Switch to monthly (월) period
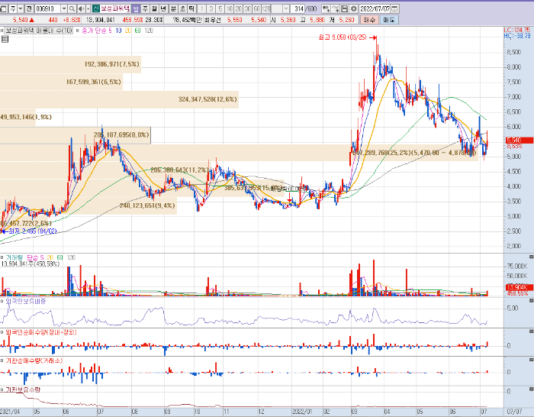 (155, 8)
